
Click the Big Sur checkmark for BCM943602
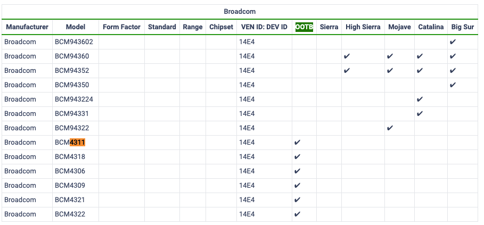(453, 42)
